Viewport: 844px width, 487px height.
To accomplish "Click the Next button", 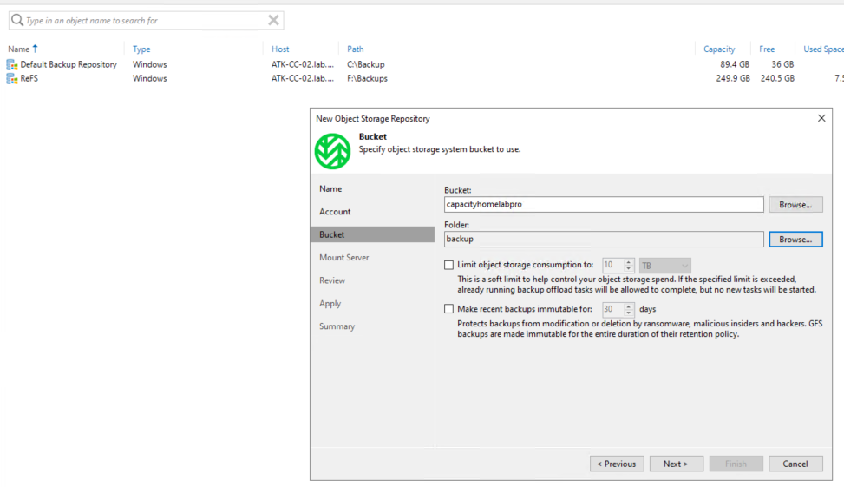I will point(675,464).
